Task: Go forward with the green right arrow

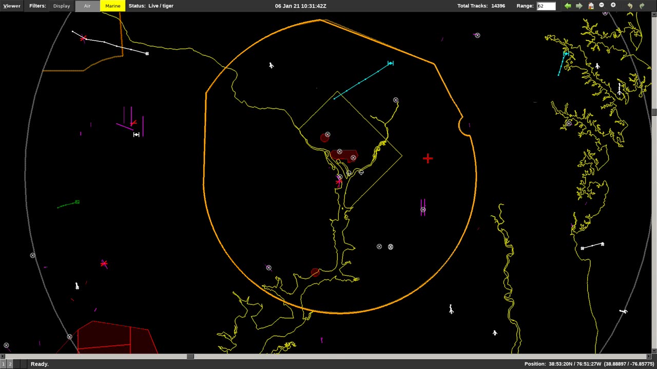Action: click(579, 6)
